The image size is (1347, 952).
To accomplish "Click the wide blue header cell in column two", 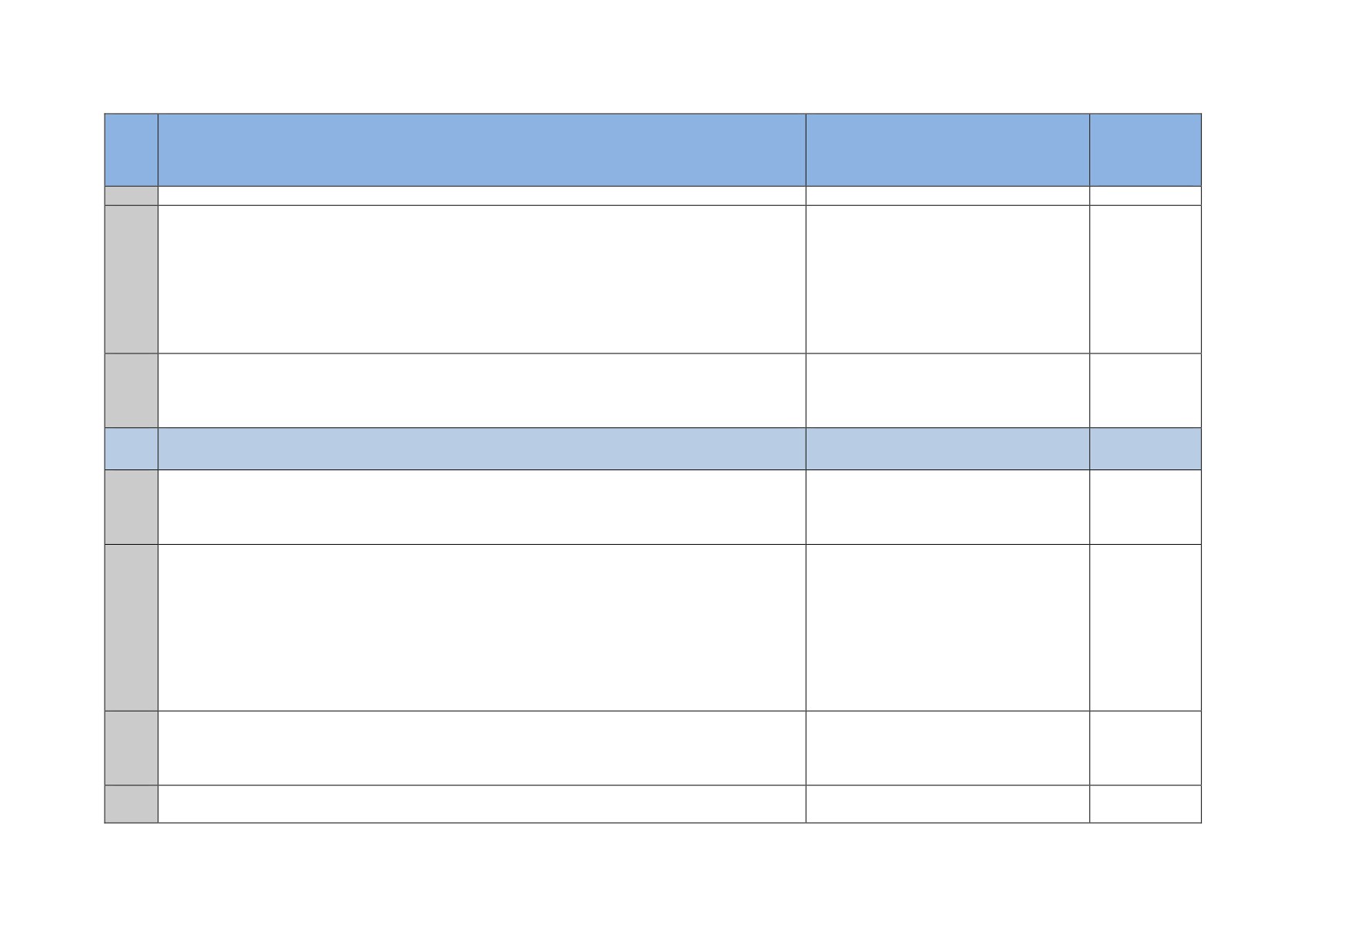I will click(x=481, y=150).
